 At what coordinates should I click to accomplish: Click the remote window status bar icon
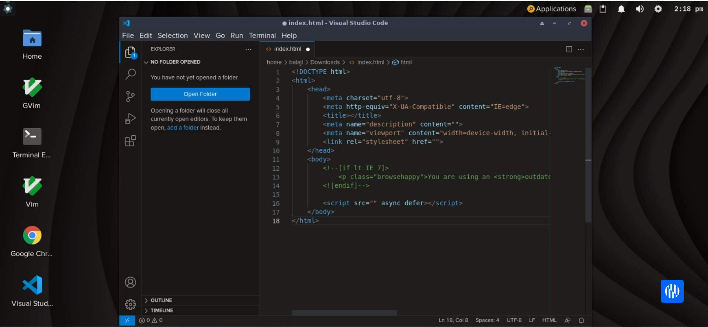coord(127,320)
